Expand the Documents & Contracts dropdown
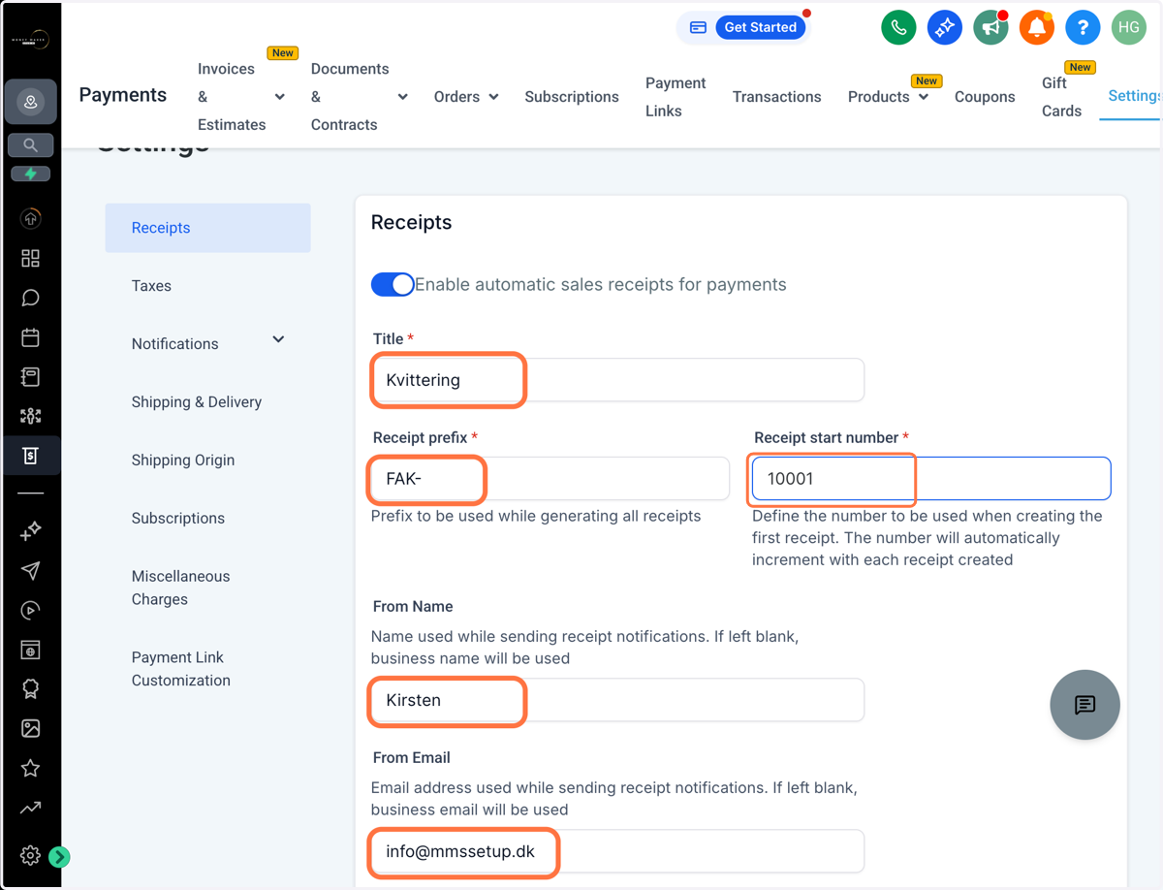 pos(402,97)
